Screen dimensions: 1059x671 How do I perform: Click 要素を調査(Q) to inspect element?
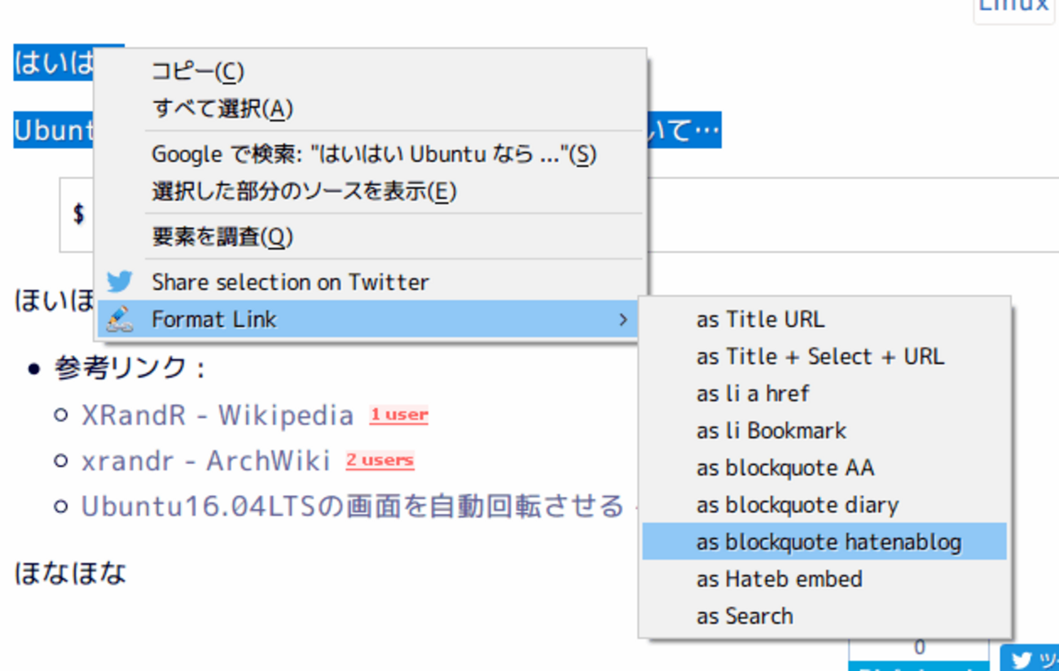[x=222, y=237]
